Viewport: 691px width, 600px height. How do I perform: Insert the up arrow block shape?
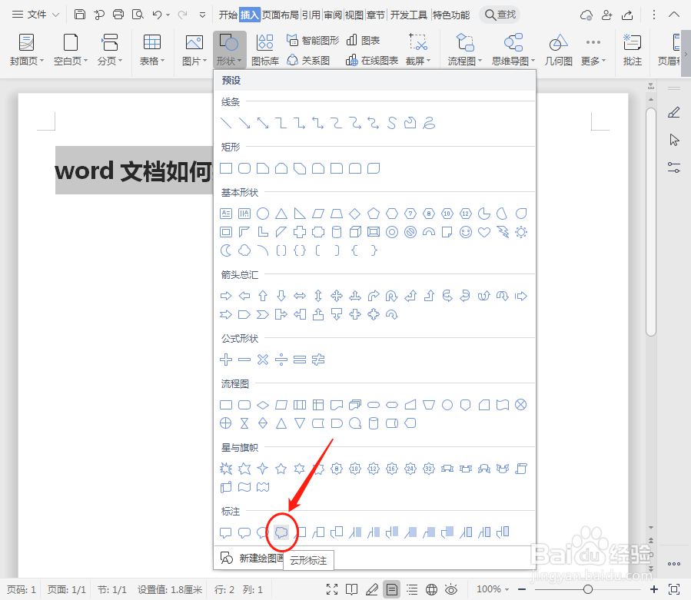tap(263, 296)
